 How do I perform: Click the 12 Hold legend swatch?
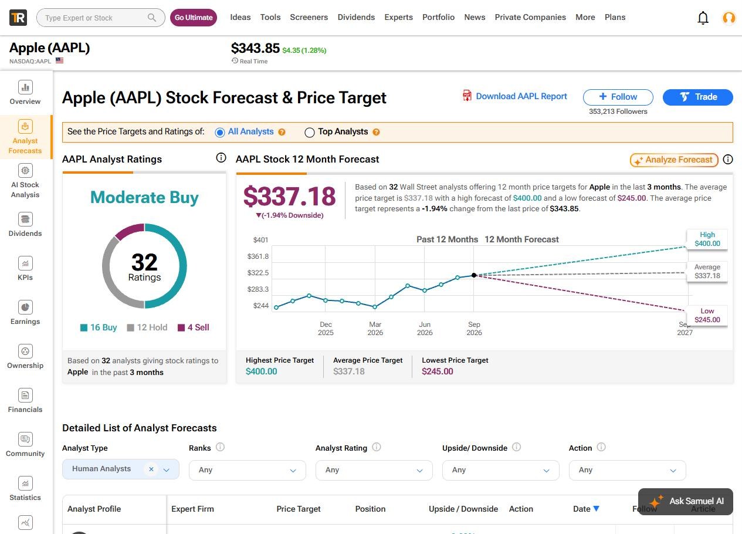click(130, 327)
